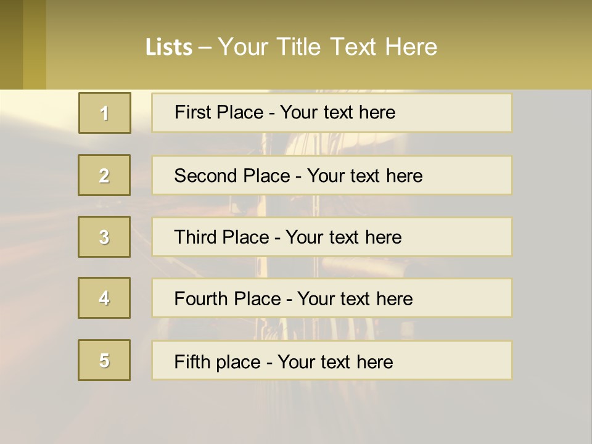Click the First Place text box
The height and width of the screenshot is (444, 592).
pos(332,113)
